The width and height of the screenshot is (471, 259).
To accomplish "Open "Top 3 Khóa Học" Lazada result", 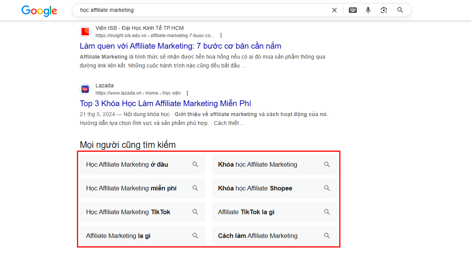I will [x=165, y=103].
